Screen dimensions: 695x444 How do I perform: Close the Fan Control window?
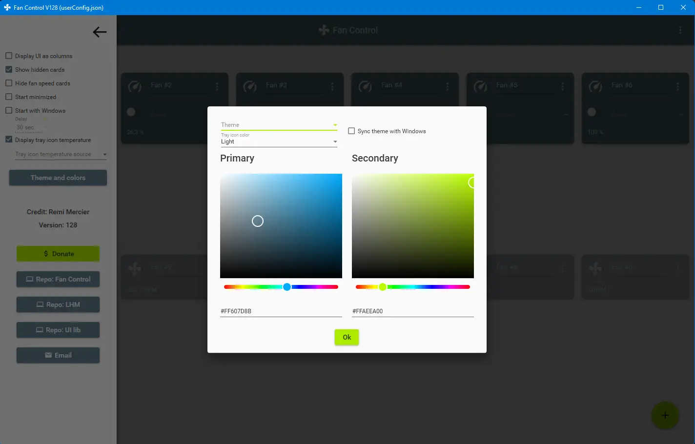[683, 7]
